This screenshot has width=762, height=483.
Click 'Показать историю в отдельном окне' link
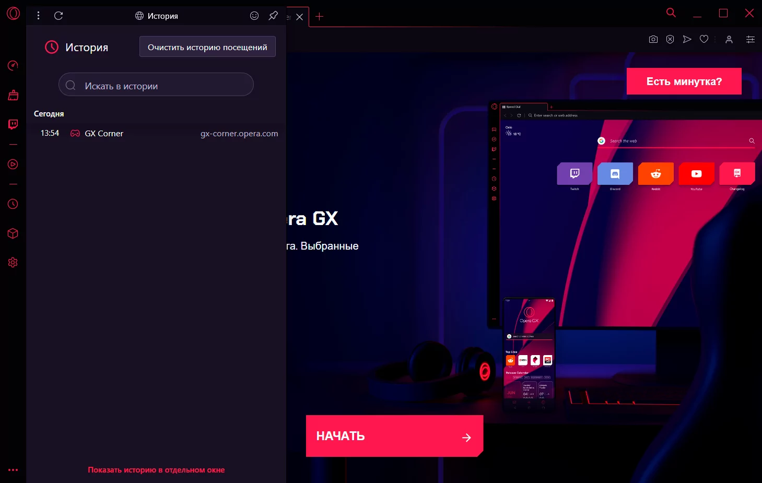(x=156, y=470)
